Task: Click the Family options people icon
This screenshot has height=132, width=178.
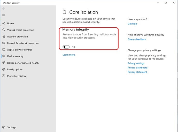Action: click(x=4, y=69)
